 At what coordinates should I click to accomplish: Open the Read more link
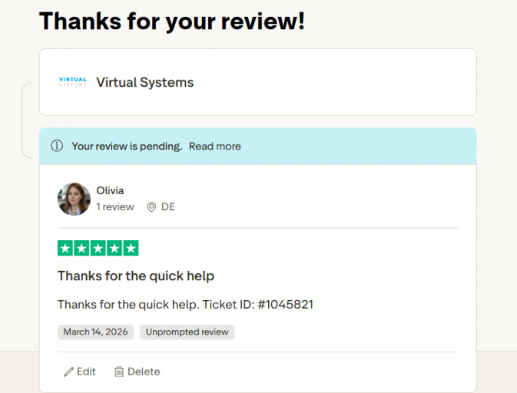pyautogui.click(x=214, y=146)
